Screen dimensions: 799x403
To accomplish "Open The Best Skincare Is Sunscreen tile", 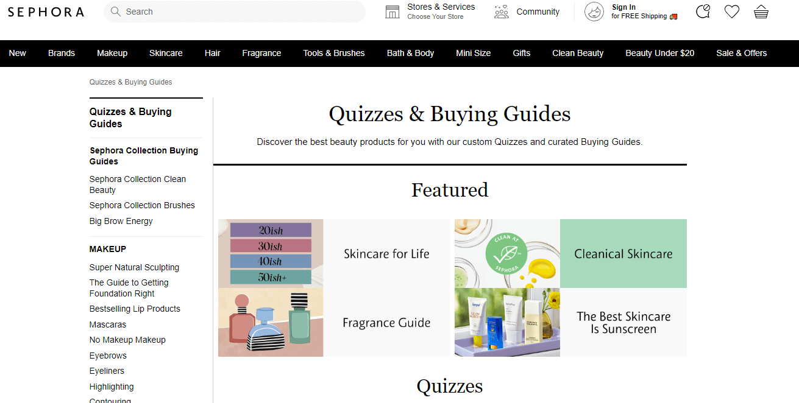I will [623, 323].
